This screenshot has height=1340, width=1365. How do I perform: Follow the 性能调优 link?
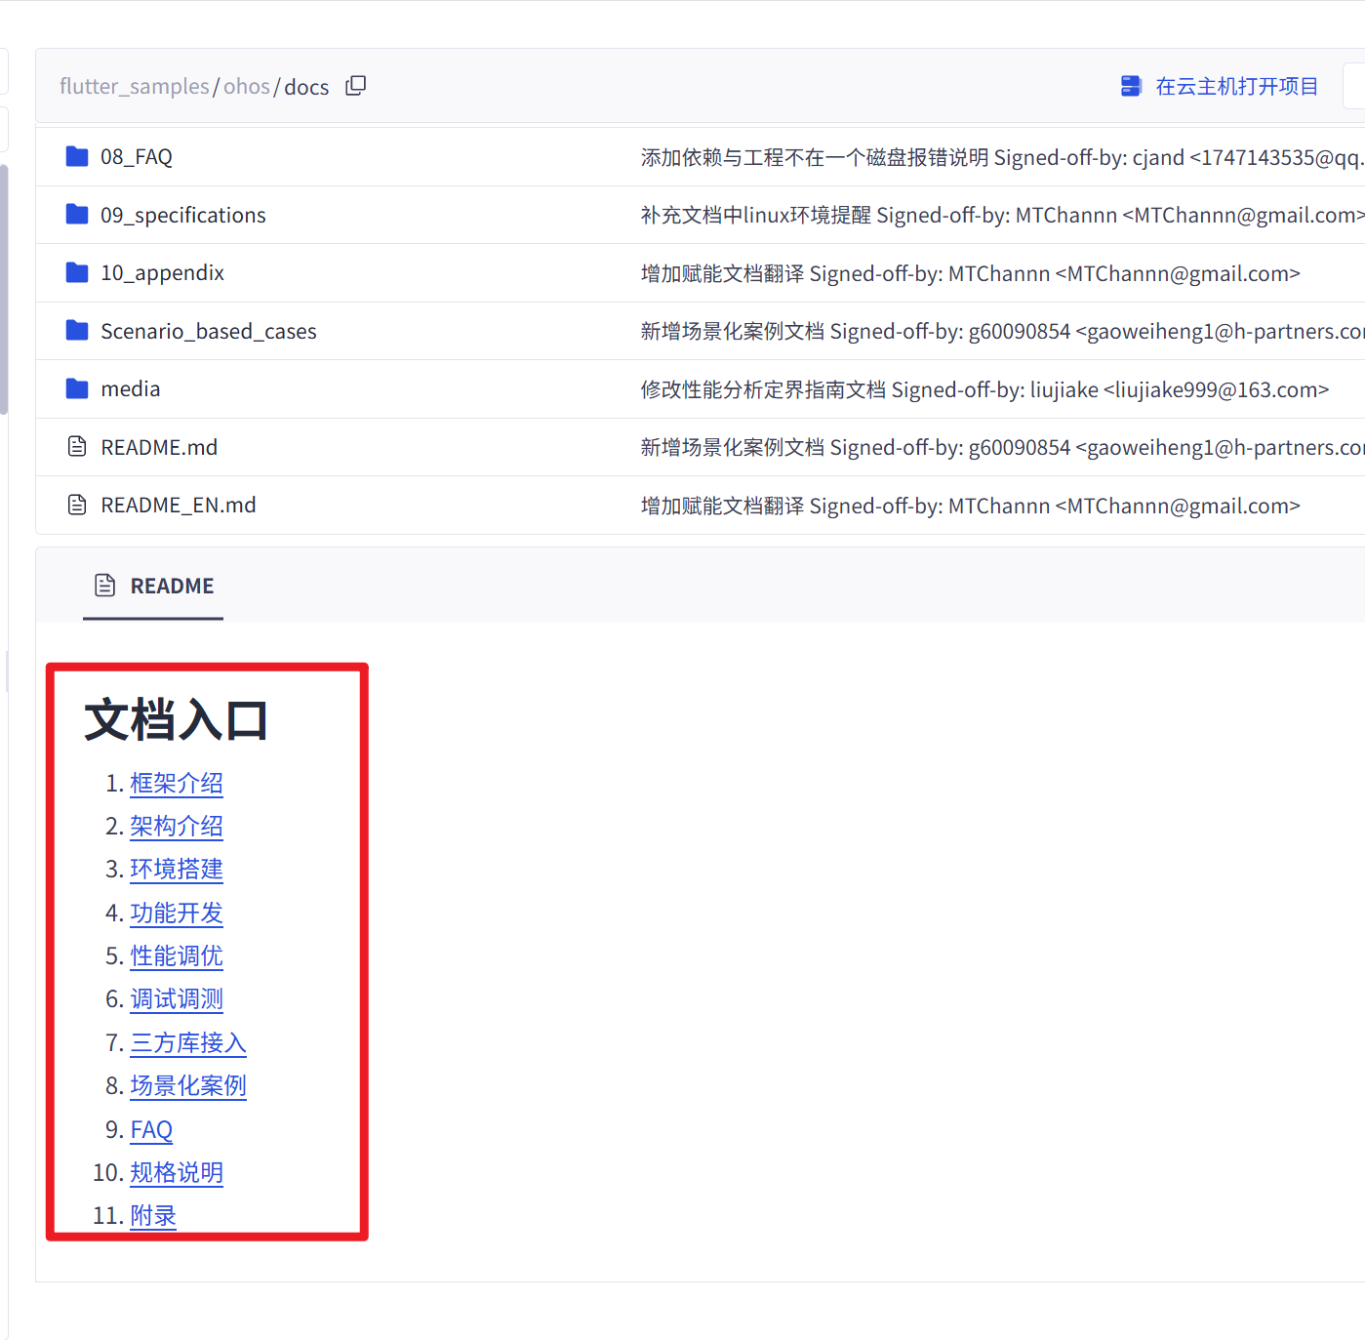[x=177, y=956]
